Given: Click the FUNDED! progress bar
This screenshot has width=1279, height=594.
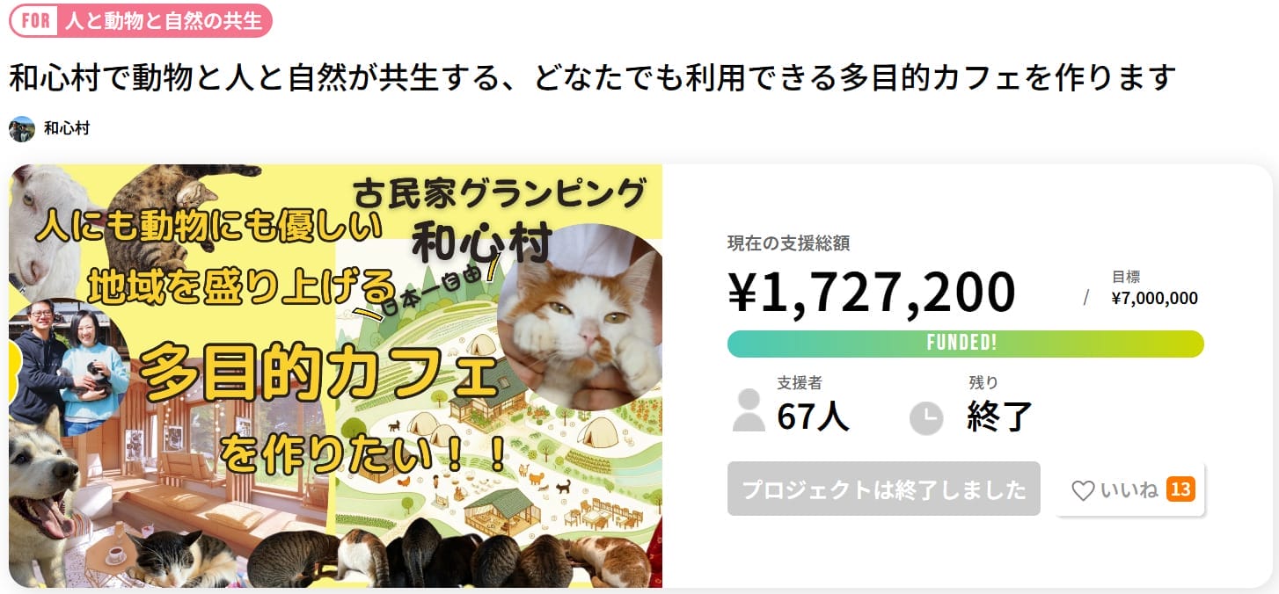Looking at the screenshot, I should click(965, 344).
